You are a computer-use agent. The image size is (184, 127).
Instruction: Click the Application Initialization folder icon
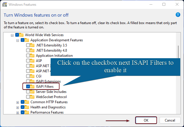(32, 56)
